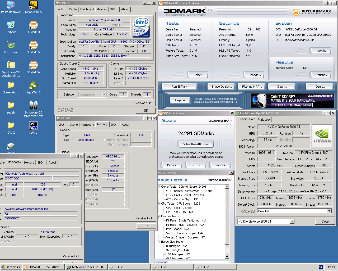Launch setfsb PLL SET application icon
This screenshot has height=271, width=338.
point(33,128)
